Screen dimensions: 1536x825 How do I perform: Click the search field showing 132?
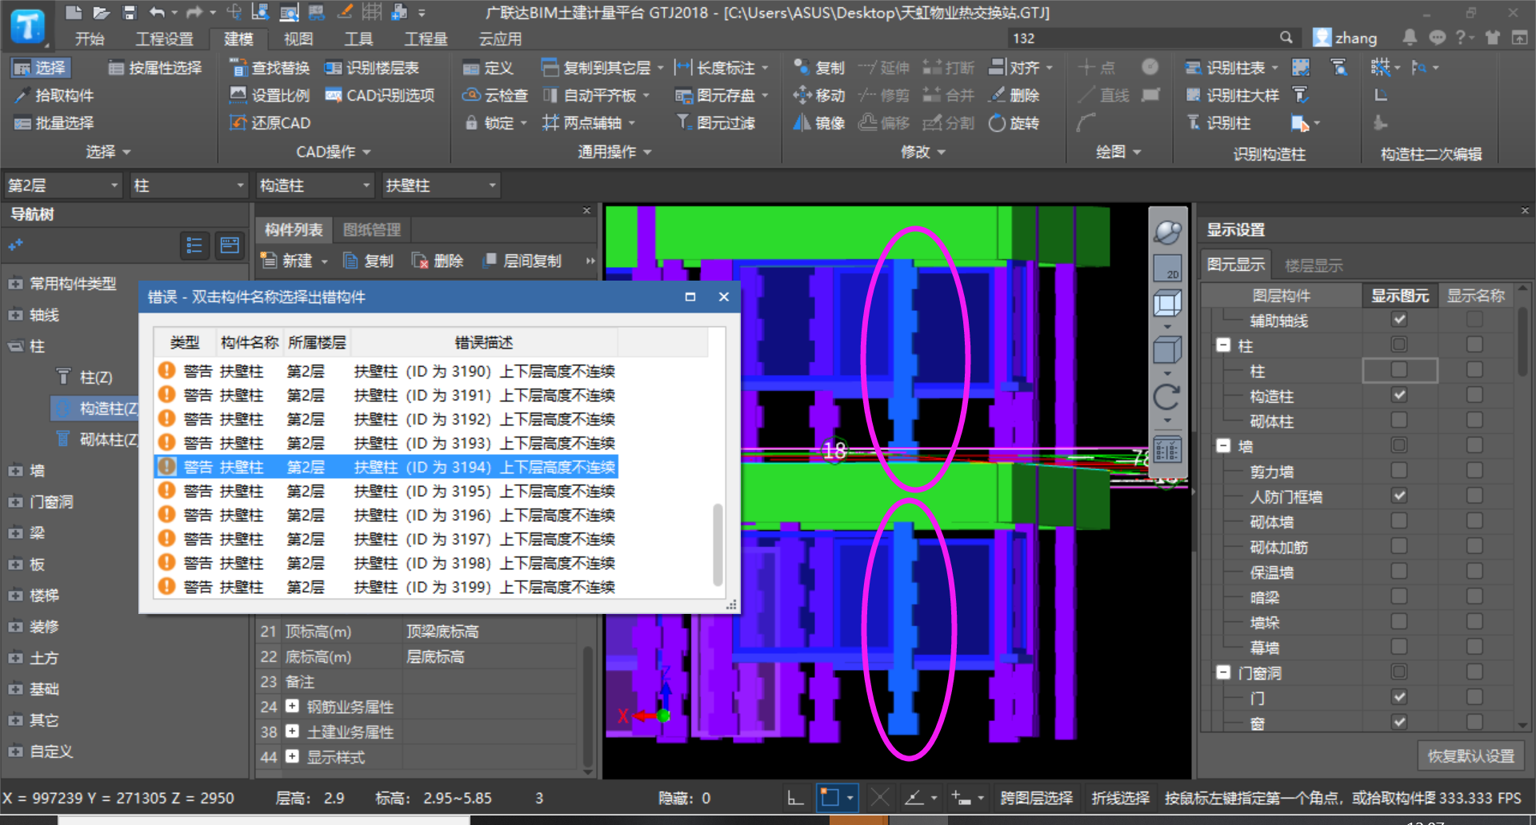pyautogui.click(x=1153, y=38)
